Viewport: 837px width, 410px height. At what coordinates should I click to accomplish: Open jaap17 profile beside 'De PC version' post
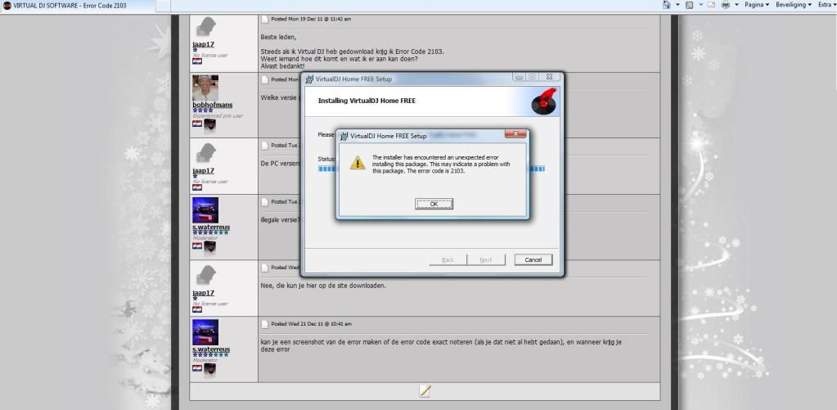click(204, 170)
